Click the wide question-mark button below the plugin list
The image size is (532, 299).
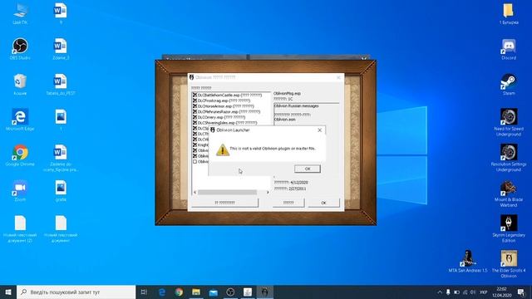point(224,203)
